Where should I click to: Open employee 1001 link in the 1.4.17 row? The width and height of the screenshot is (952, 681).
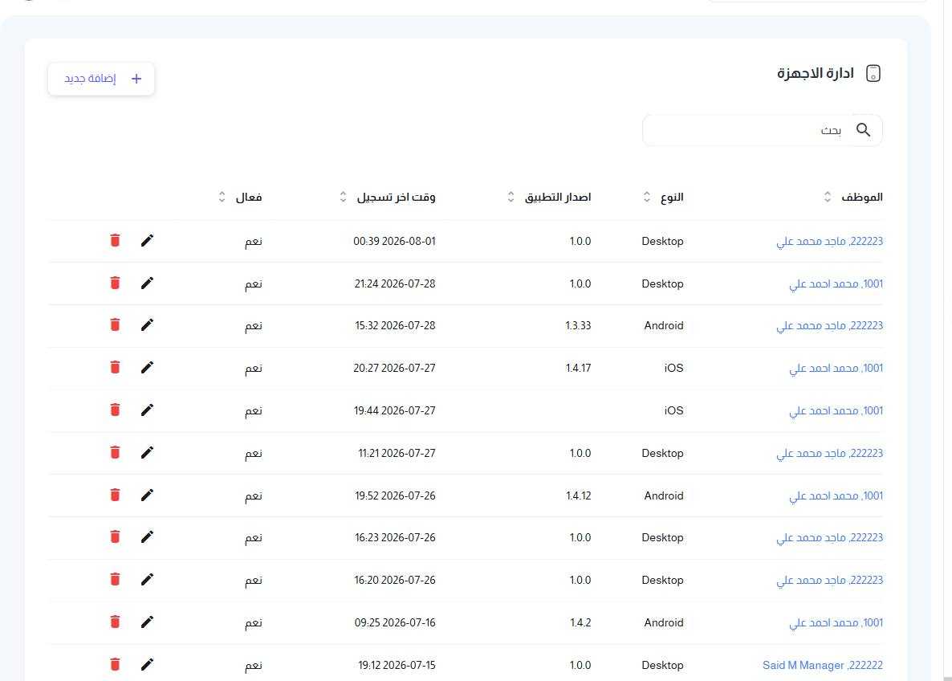coord(836,368)
